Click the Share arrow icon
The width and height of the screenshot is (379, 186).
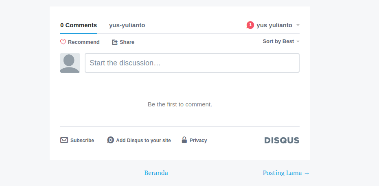pyautogui.click(x=115, y=42)
